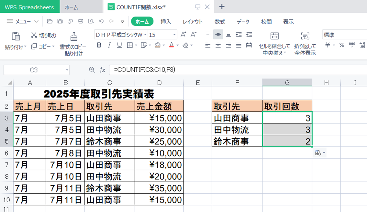Expand the borders dropdown arrow
Screen dimensions: 367x212
pos(136,45)
